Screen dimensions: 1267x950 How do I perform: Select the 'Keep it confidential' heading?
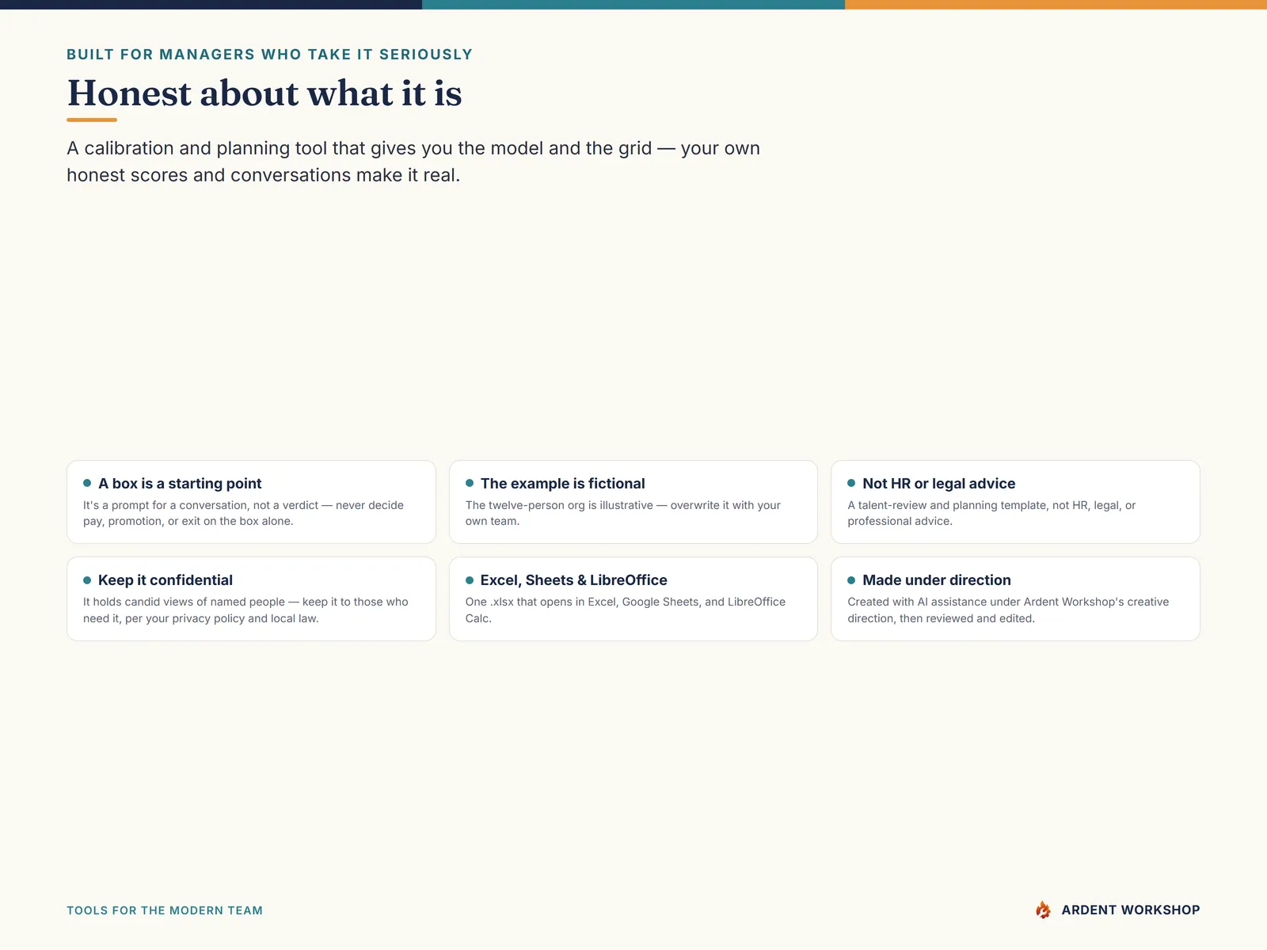pos(166,580)
